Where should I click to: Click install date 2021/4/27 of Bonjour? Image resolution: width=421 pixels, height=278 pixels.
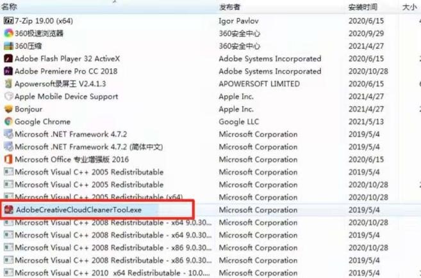click(x=366, y=109)
